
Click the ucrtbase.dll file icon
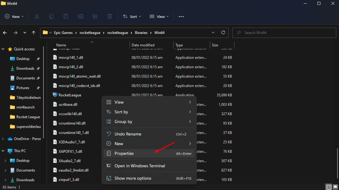click(55, 105)
